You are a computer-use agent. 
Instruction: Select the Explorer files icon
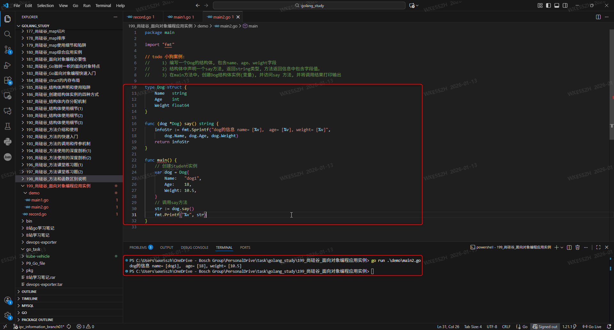8,19
